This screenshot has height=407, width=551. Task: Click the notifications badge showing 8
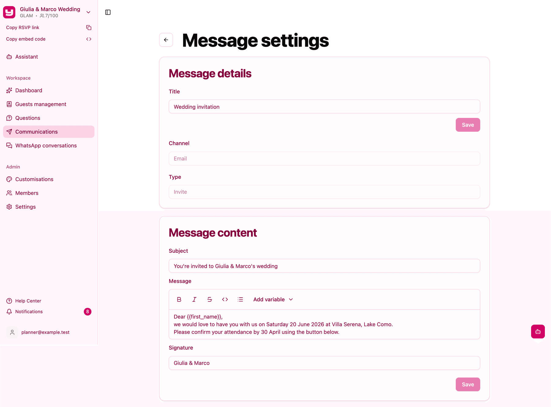(88, 312)
